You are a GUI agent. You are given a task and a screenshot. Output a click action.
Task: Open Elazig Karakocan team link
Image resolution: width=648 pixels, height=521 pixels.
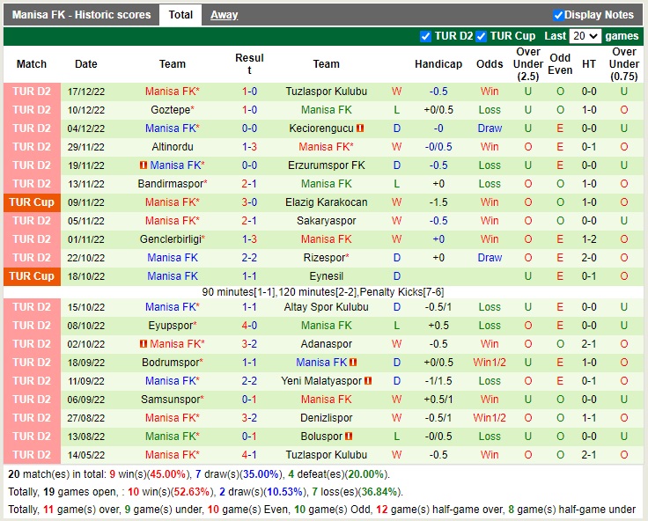click(326, 202)
